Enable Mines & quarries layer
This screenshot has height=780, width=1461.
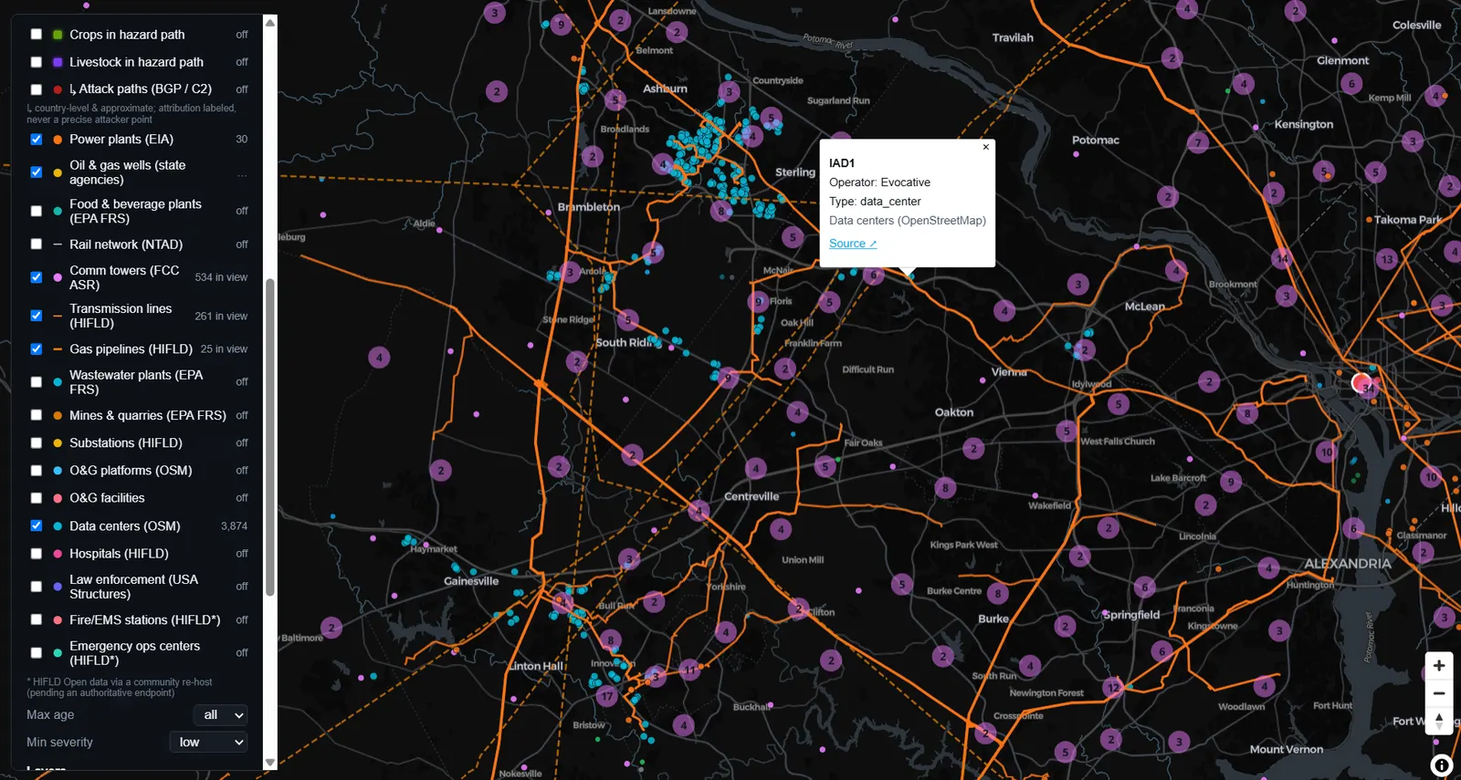point(37,415)
